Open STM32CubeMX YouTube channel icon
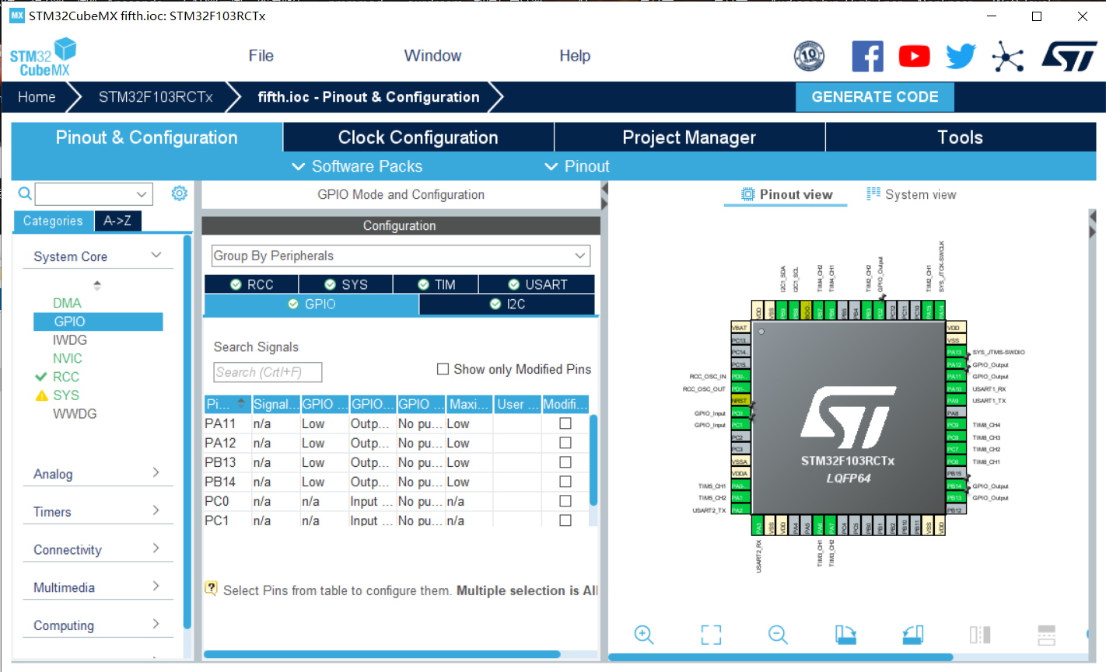 tap(914, 55)
